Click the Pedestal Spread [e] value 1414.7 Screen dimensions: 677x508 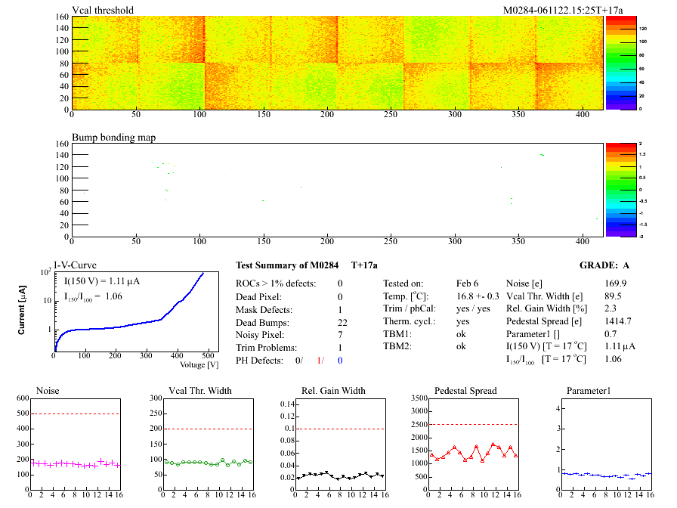(x=618, y=322)
